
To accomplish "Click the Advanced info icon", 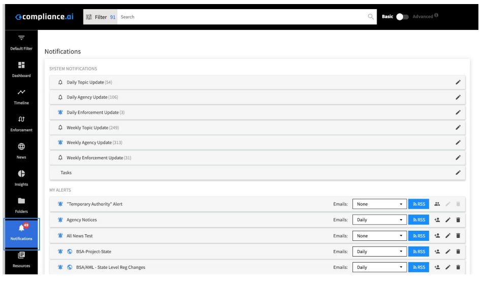I will point(436,15).
